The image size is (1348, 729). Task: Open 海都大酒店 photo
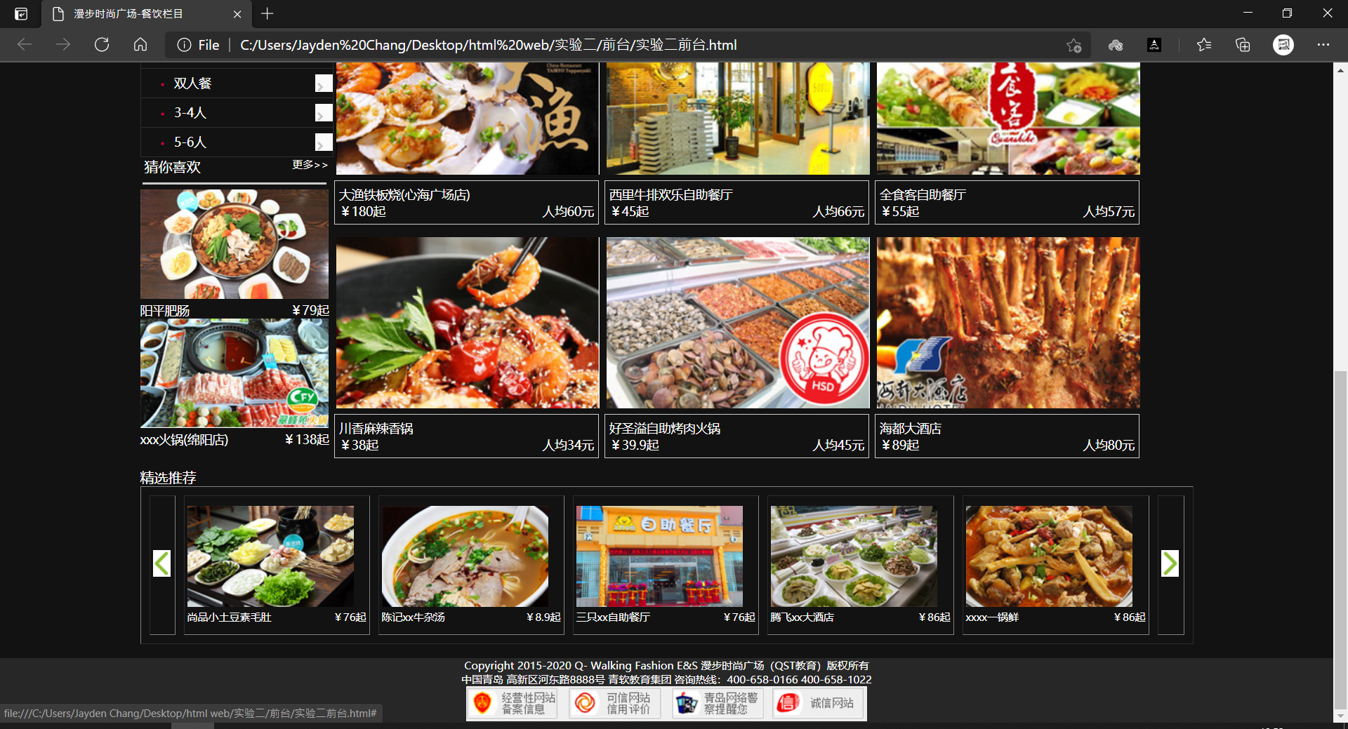1008,323
